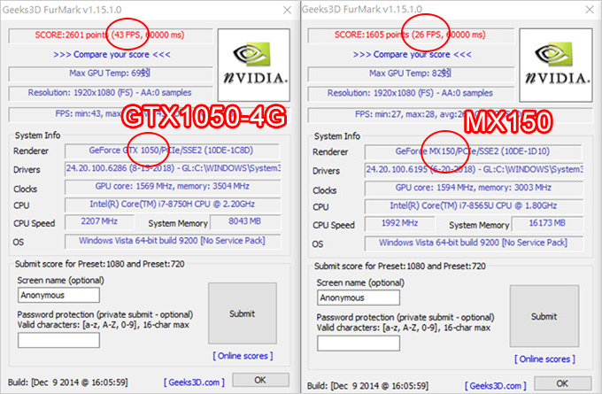Open Geeks3D.com link in MX150 window
The width and height of the screenshot is (602, 394).
point(496,385)
